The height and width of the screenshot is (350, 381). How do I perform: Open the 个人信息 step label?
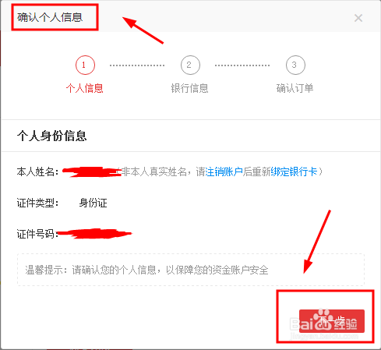(85, 88)
